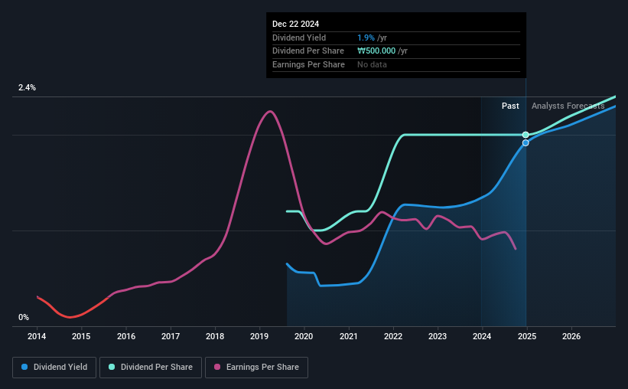The image size is (628, 389).
Task: Click the 2025 x-axis label
Action: [x=527, y=336]
